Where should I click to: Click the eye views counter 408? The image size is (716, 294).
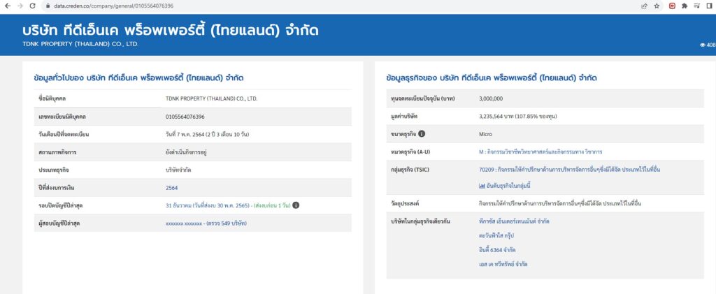point(708,45)
